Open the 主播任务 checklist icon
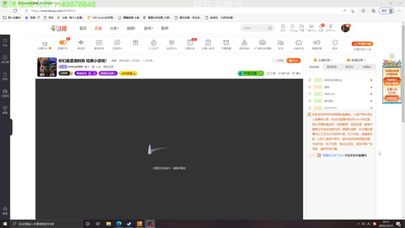The image size is (405, 228). 190,43
